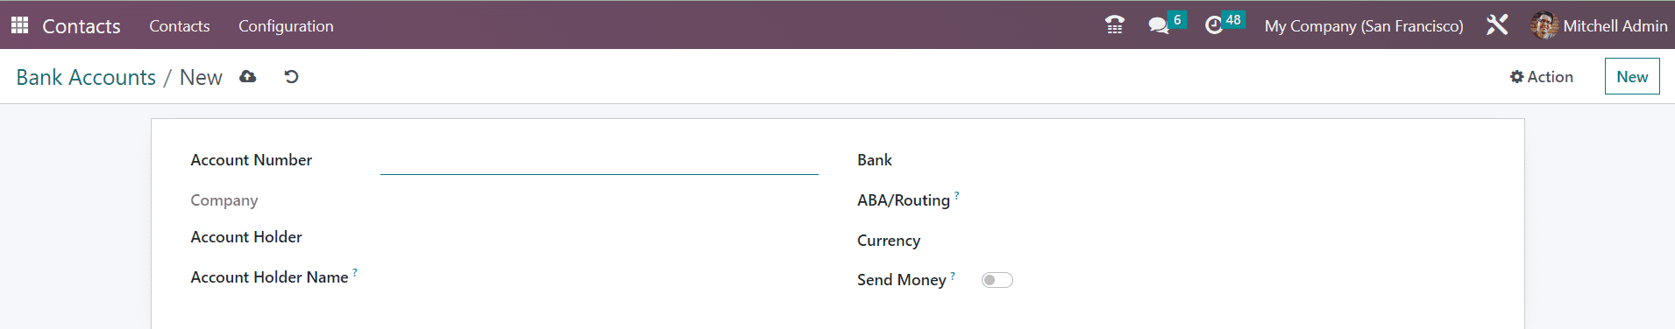Screen dimensions: 1675x329
Task: Open the activities clock icon
Action: coord(1214,25)
